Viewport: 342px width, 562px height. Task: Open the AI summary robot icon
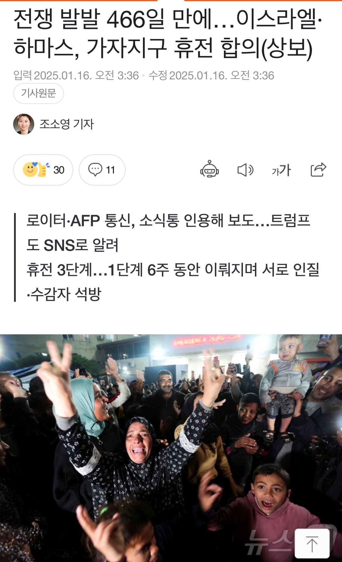(x=210, y=169)
